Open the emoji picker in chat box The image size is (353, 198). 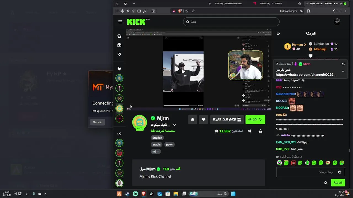340,172
